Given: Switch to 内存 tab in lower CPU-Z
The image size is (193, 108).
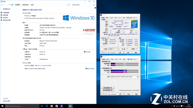Looking at the screenshot, I should click(x=116, y=59).
